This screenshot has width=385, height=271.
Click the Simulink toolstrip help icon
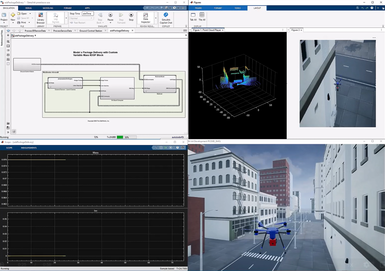(x=174, y=8)
